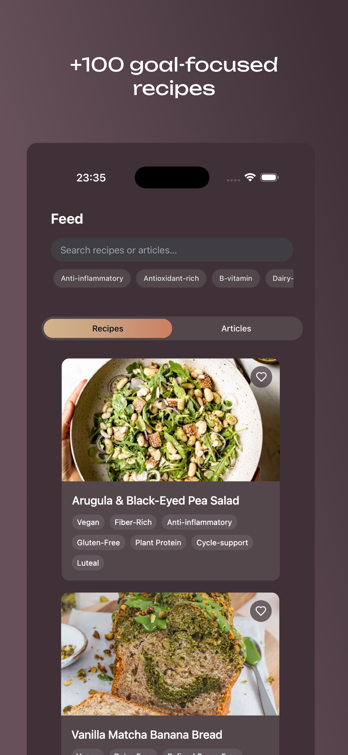Tap the Plant Protein tag

(x=158, y=542)
